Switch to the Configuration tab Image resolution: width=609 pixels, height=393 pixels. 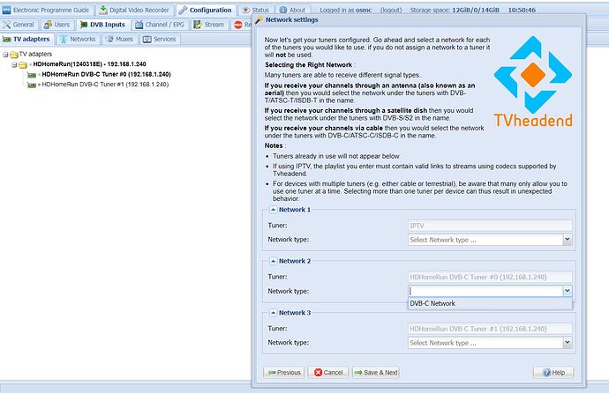206,10
